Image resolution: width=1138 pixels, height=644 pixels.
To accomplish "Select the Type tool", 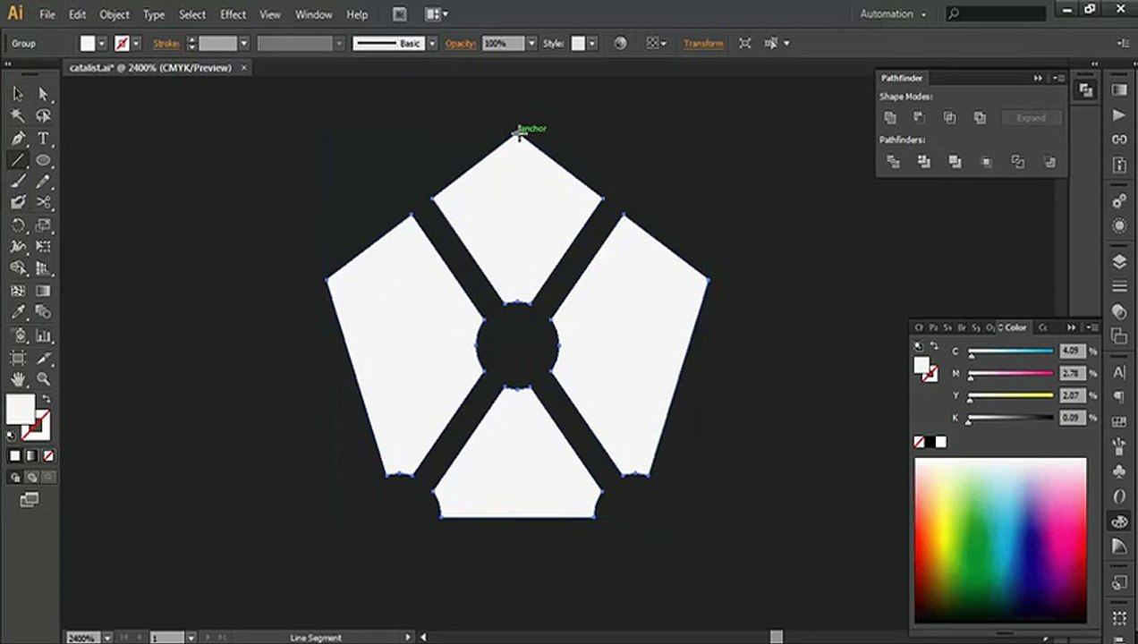I will tap(43, 139).
